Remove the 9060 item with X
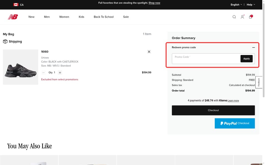The image size is (265, 165). click(x=149, y=52)
